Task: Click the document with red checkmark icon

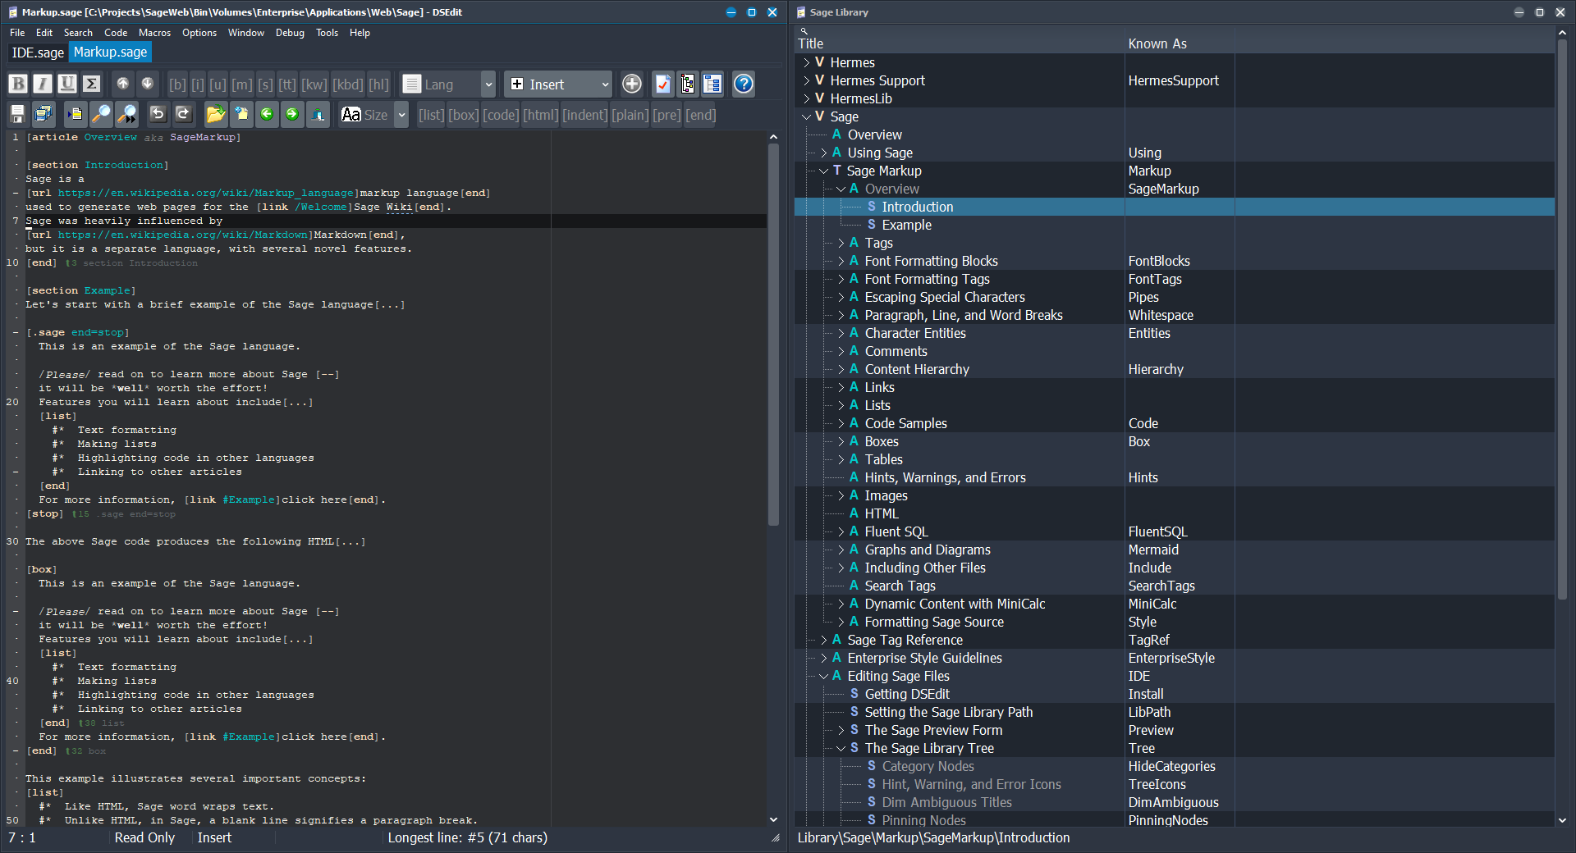Action: (662, 84)
